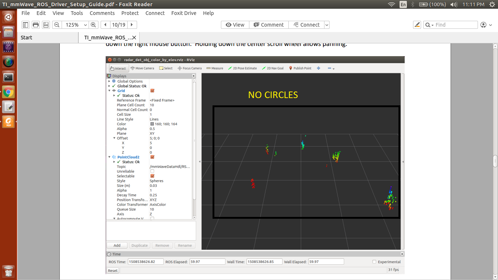Open the Protect menu
This screenshot has height=280, width=498.
click(130, 13)
